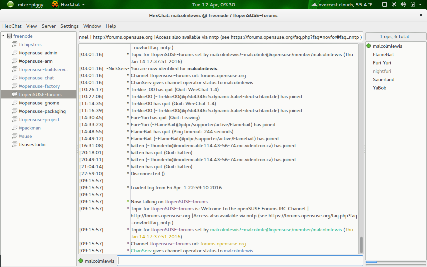The width and height of the screenshot is (427, 267).
Task: Click the #opensuse-chat channel icon
Action: (x=14, y=78)
